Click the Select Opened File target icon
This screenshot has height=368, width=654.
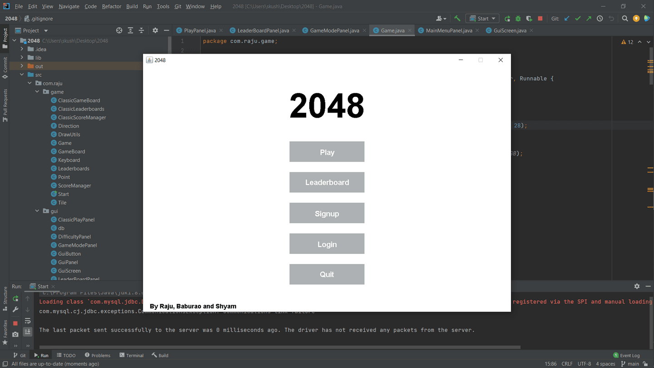coord(119,30)
